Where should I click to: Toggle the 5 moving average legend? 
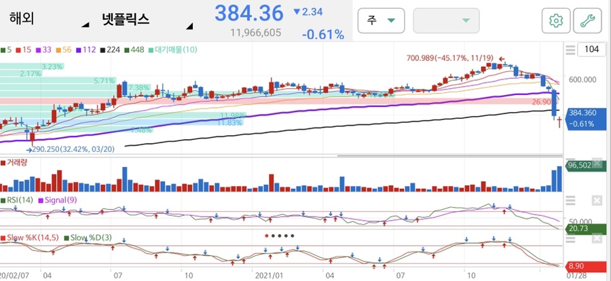pyautogui.click(x=6, y=50)
